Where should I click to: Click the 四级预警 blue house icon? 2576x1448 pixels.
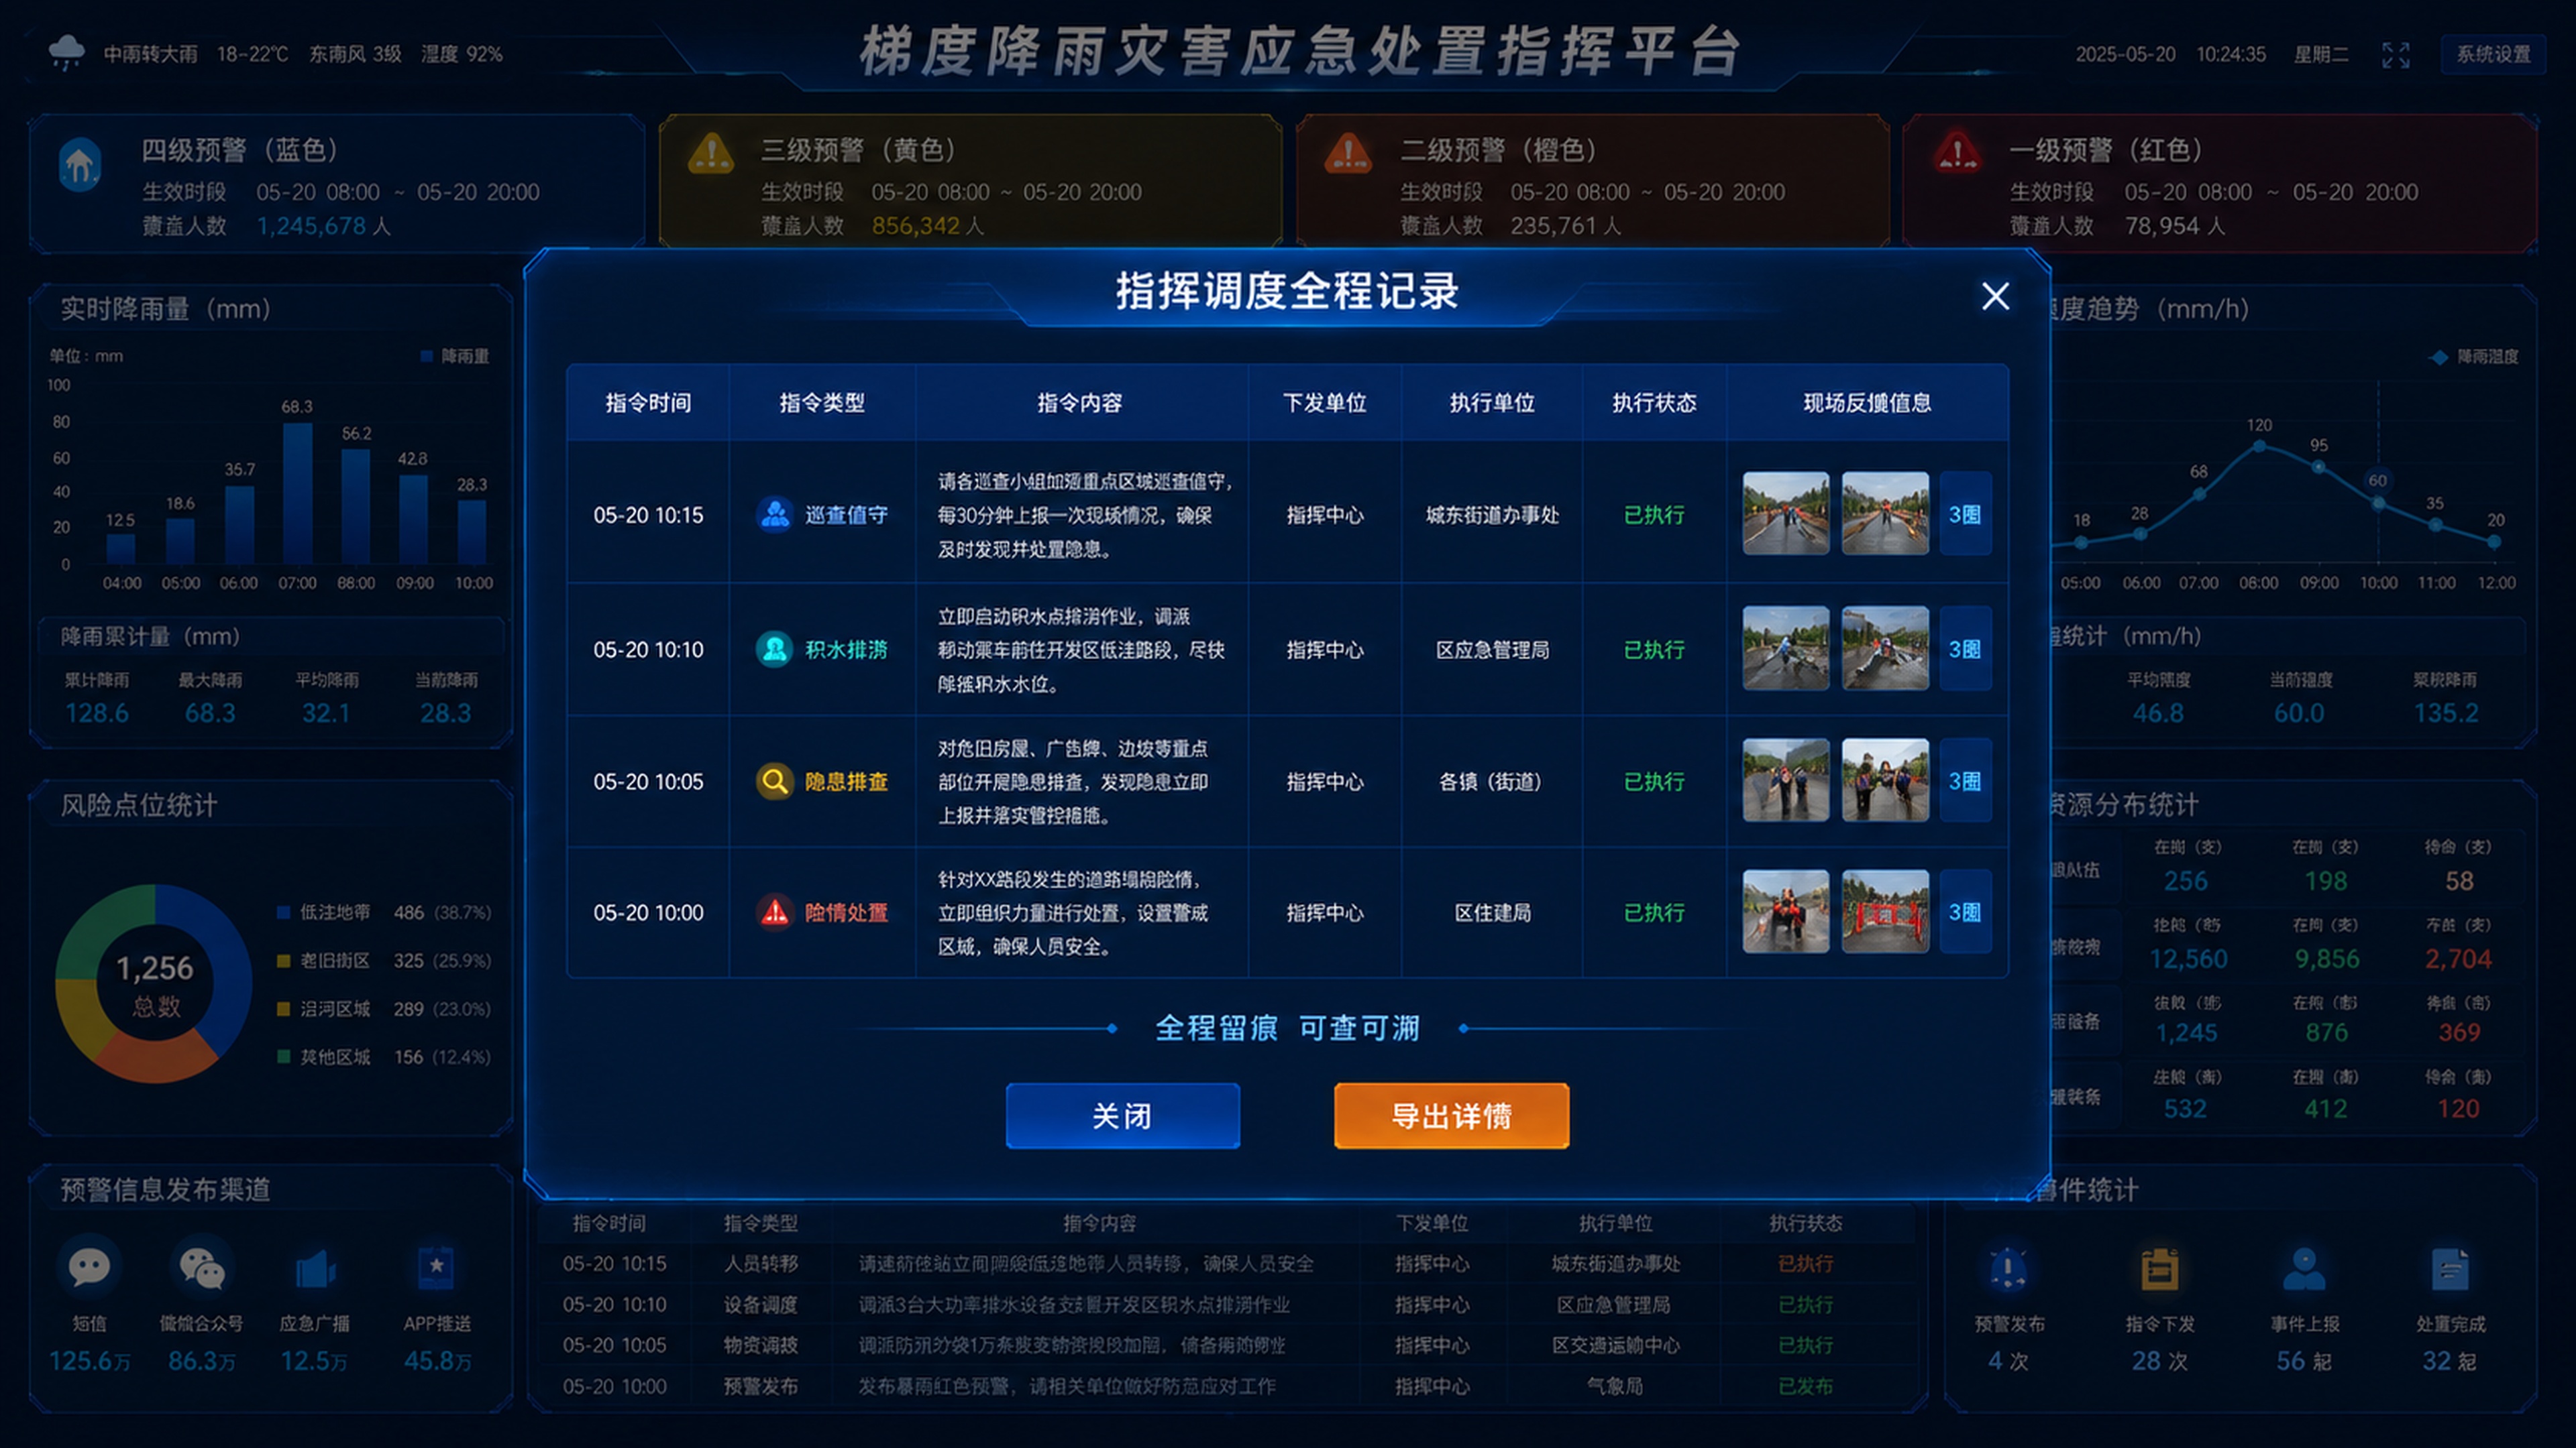point(80,165)
